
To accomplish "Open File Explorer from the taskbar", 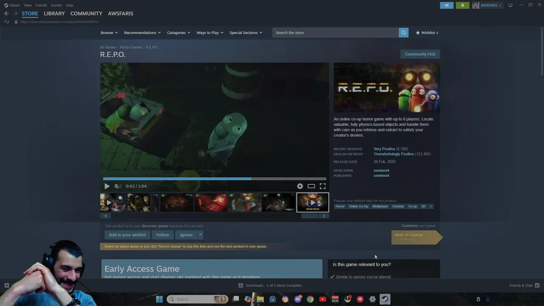I will coord(260,299).
